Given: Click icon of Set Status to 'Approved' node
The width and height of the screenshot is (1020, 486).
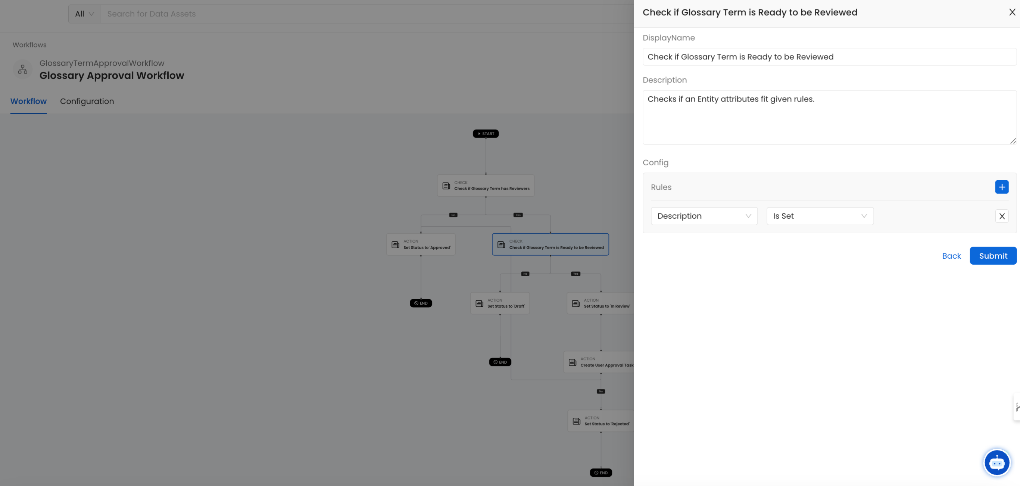Looking at the screenshot, I should [x=395, y=245].
